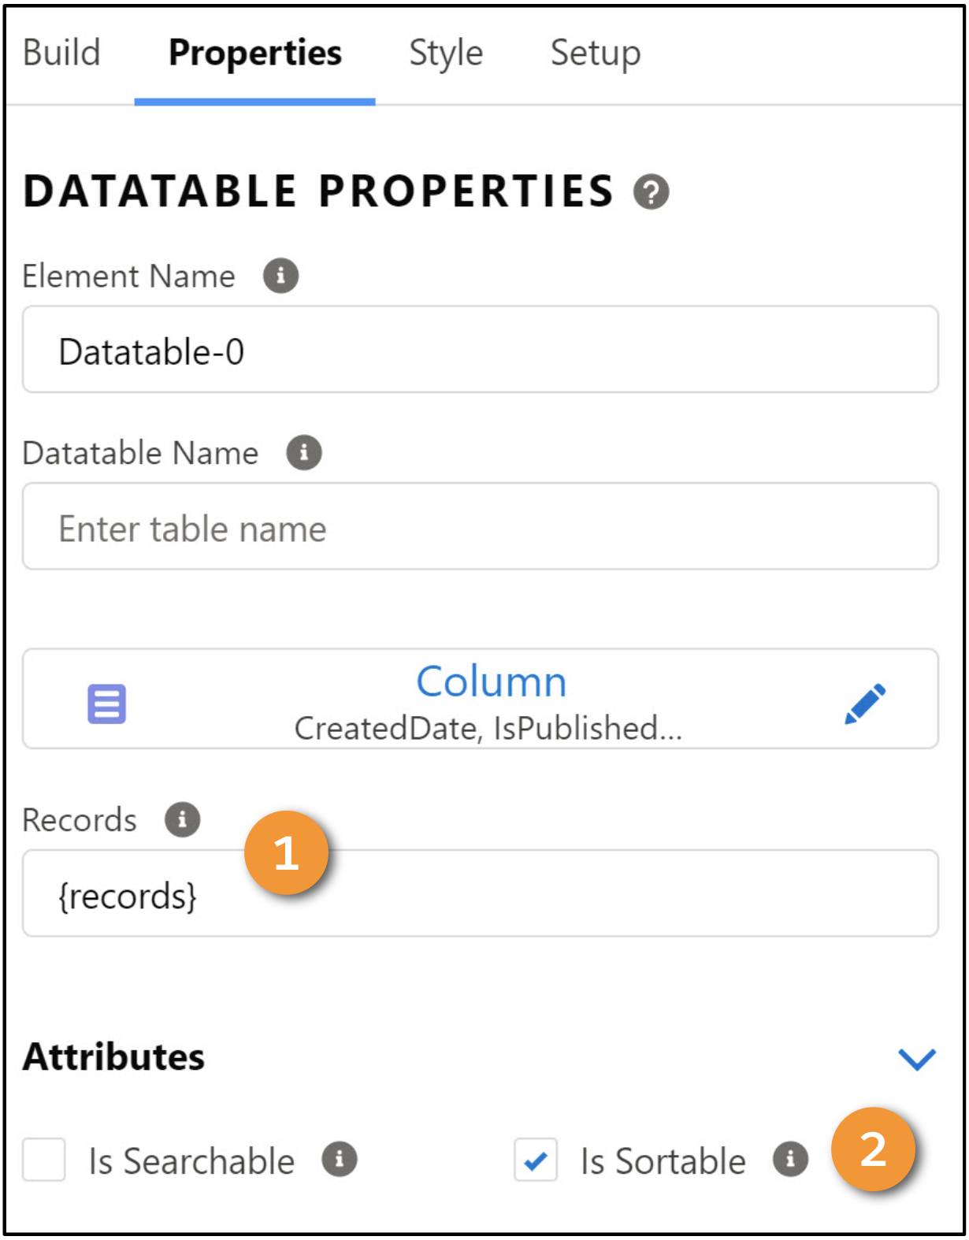Open the Style tab
Image resolution: width=969 pixels, height=1240 pixels.
pos(446,53)
